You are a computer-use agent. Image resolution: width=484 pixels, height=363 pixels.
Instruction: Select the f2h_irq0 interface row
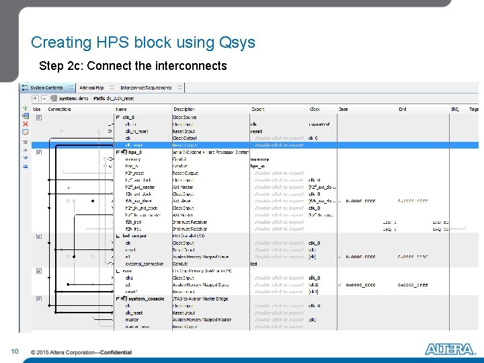[255, 222]
